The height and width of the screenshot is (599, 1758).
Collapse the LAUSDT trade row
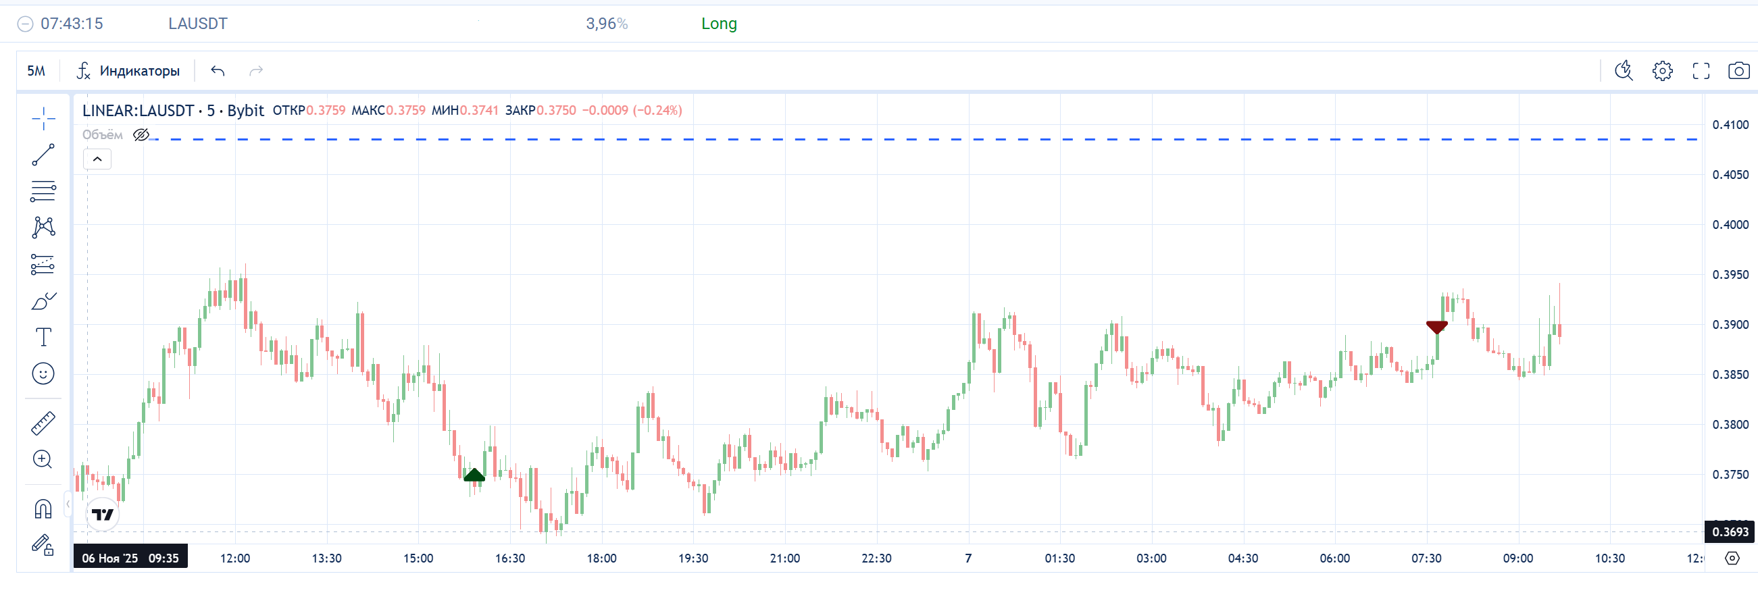[x=25, y=24]
